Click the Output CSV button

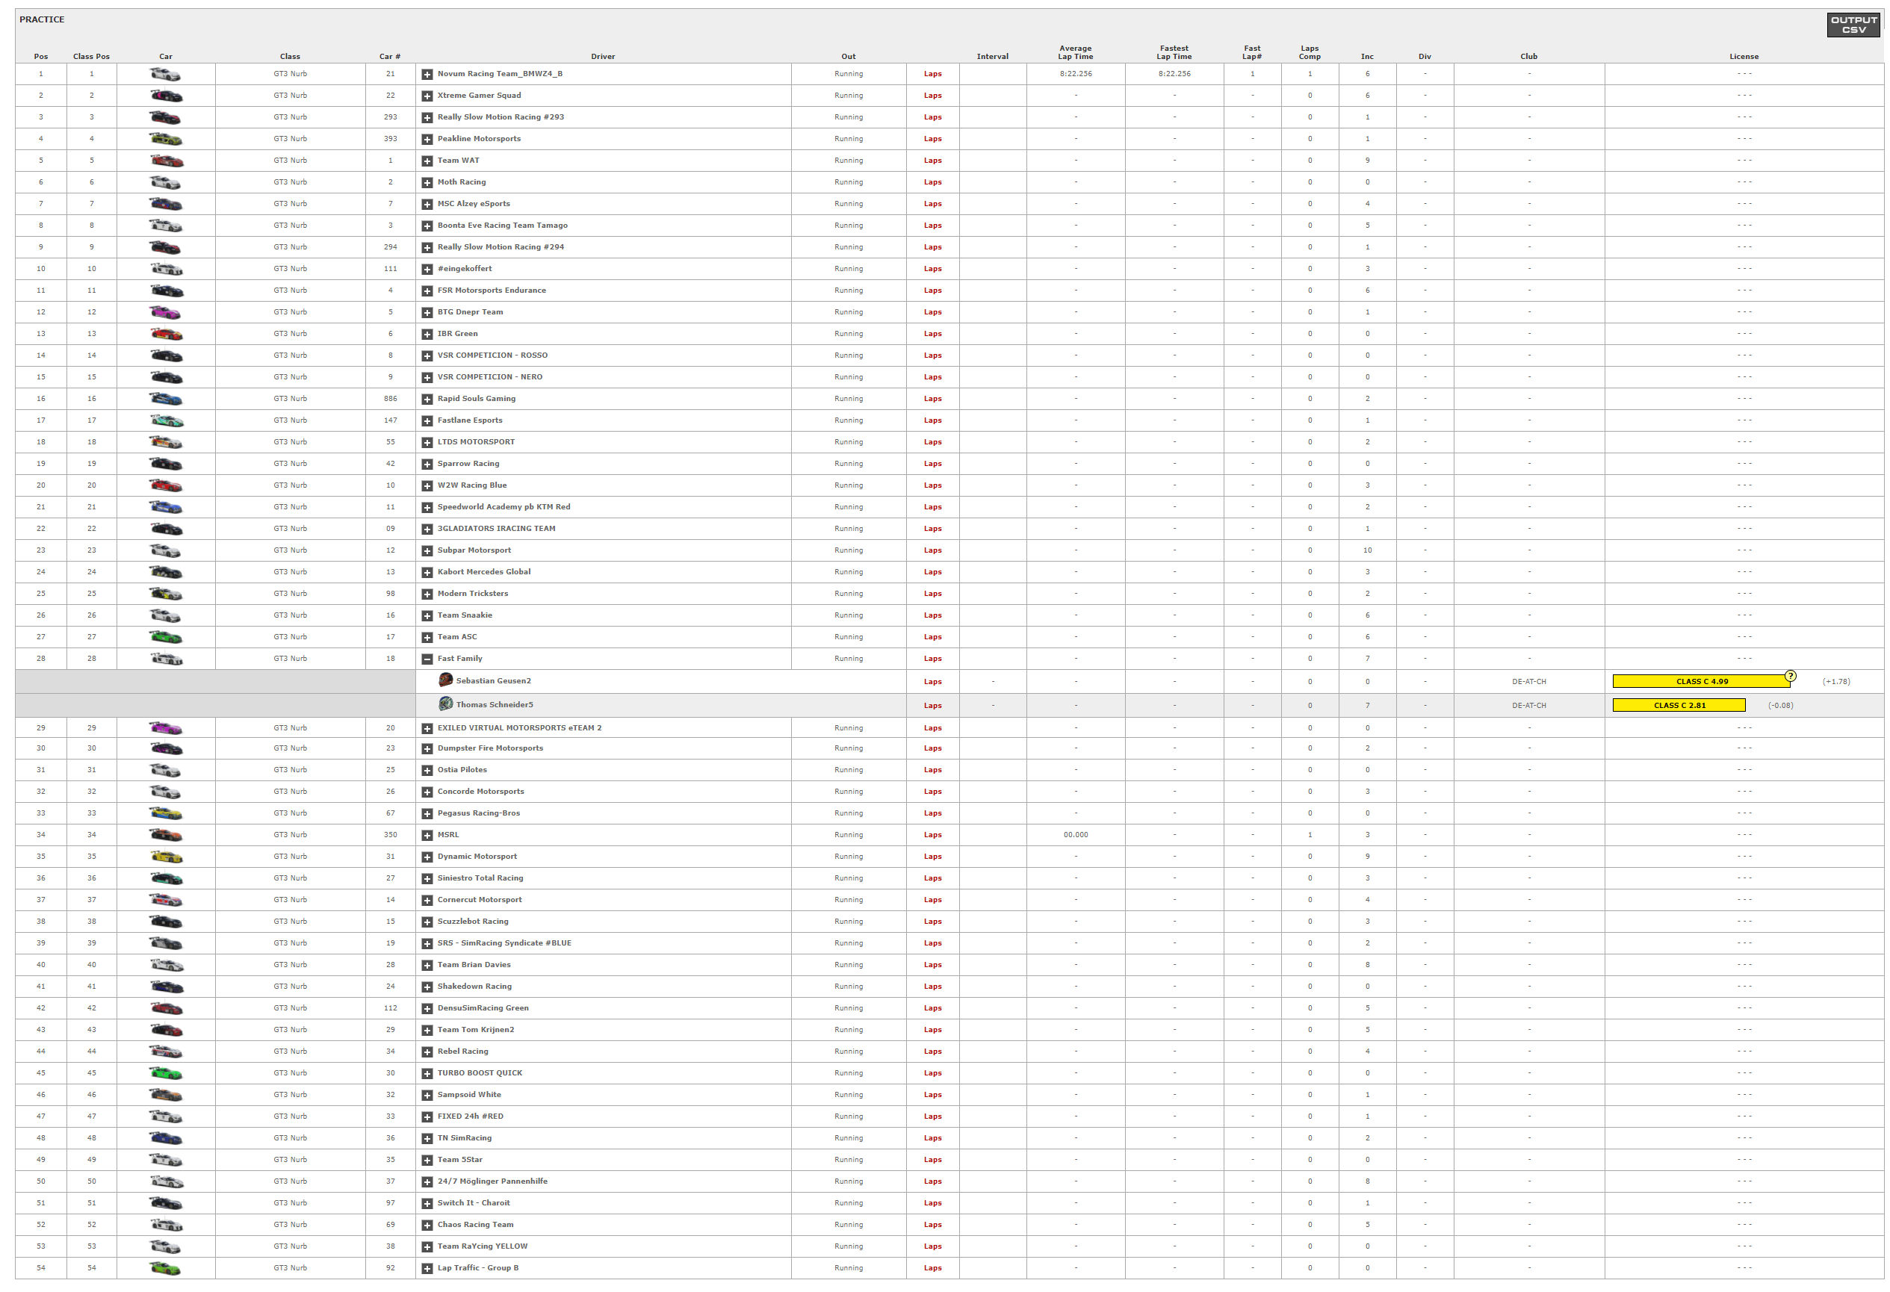(1853, 25)
